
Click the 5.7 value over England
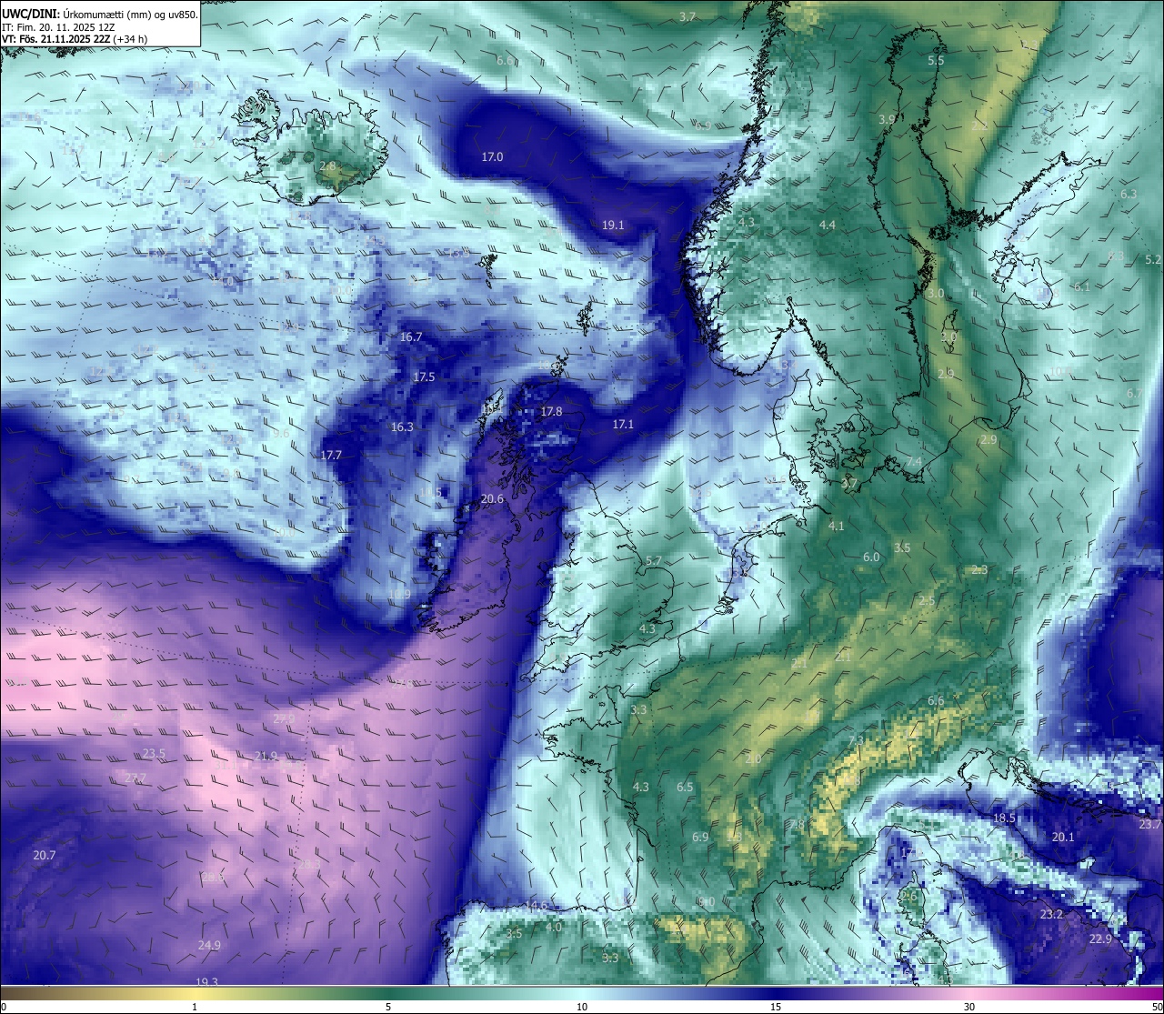pos(654,562)
